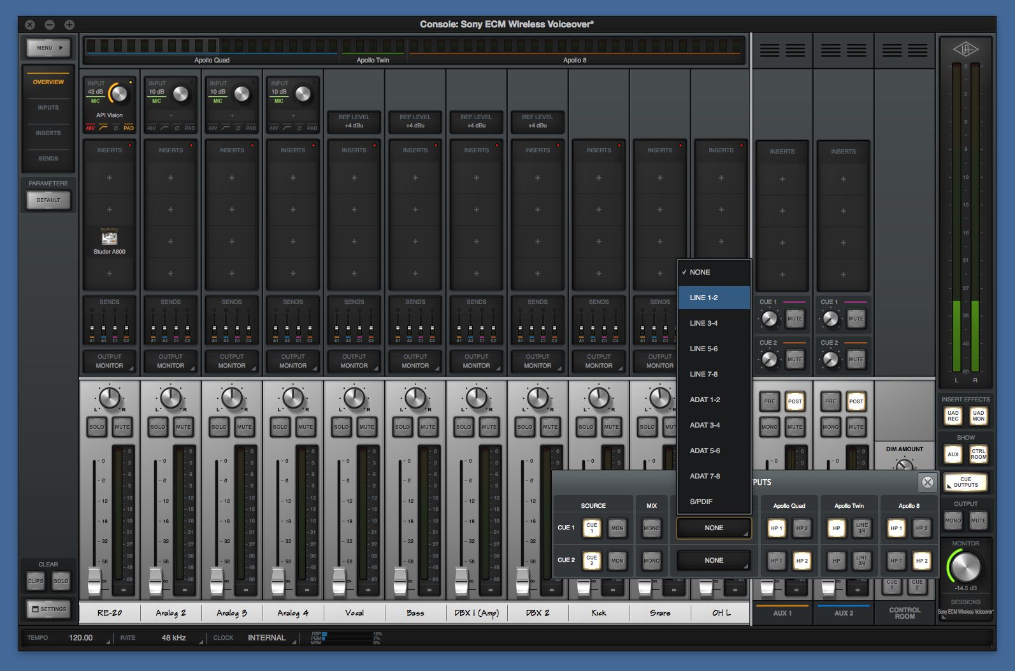Choose S/PDIF from the output list

[x=714, y=501]
